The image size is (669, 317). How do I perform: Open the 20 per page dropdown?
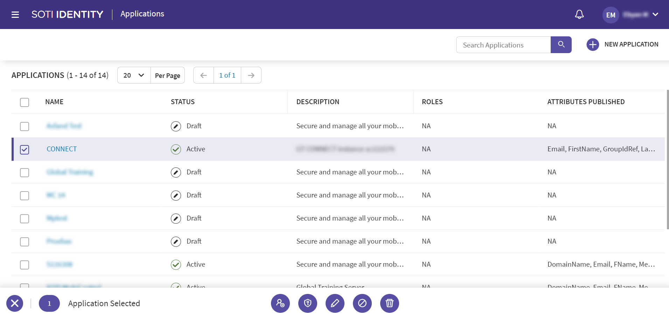point(134,75)
